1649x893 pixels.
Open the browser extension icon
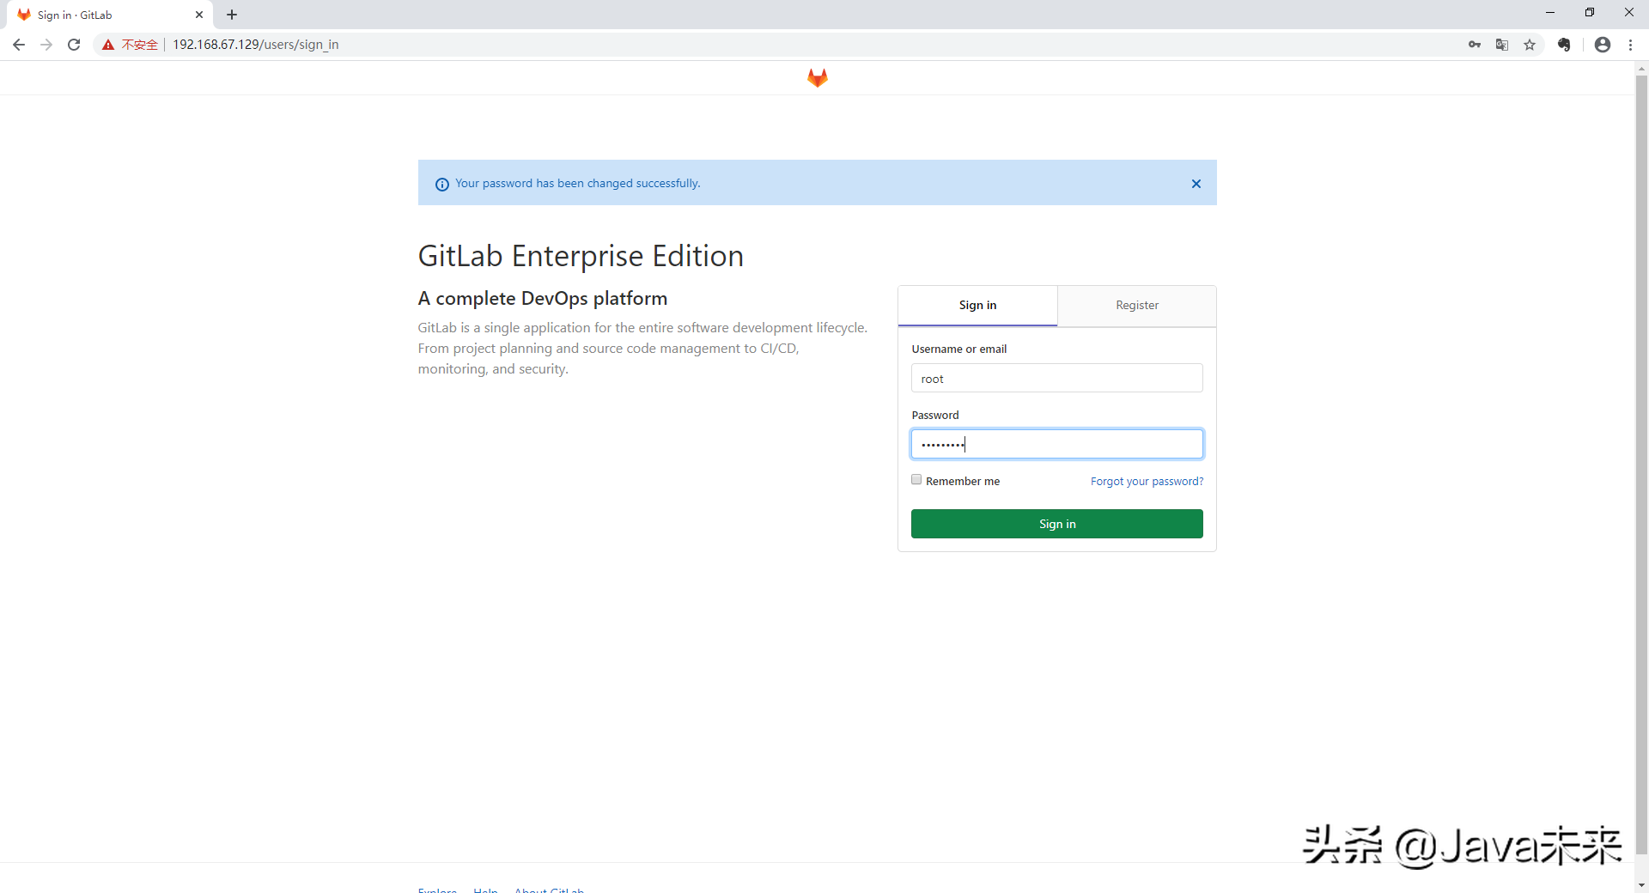[x=1564, y=45]
